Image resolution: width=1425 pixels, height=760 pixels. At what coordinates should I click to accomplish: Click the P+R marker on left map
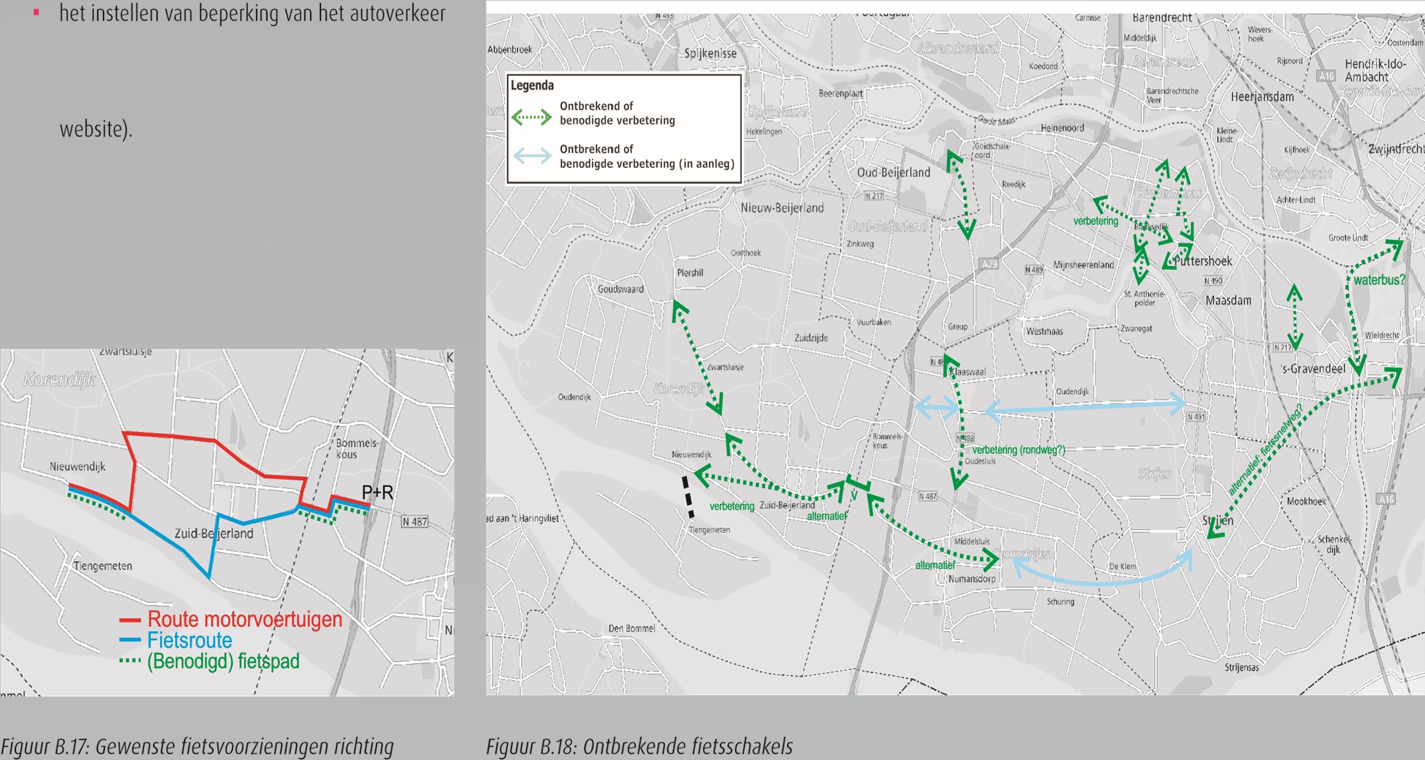(377, 493)
